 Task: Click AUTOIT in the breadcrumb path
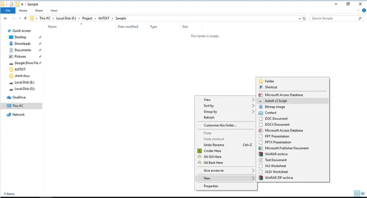(104, 18)
